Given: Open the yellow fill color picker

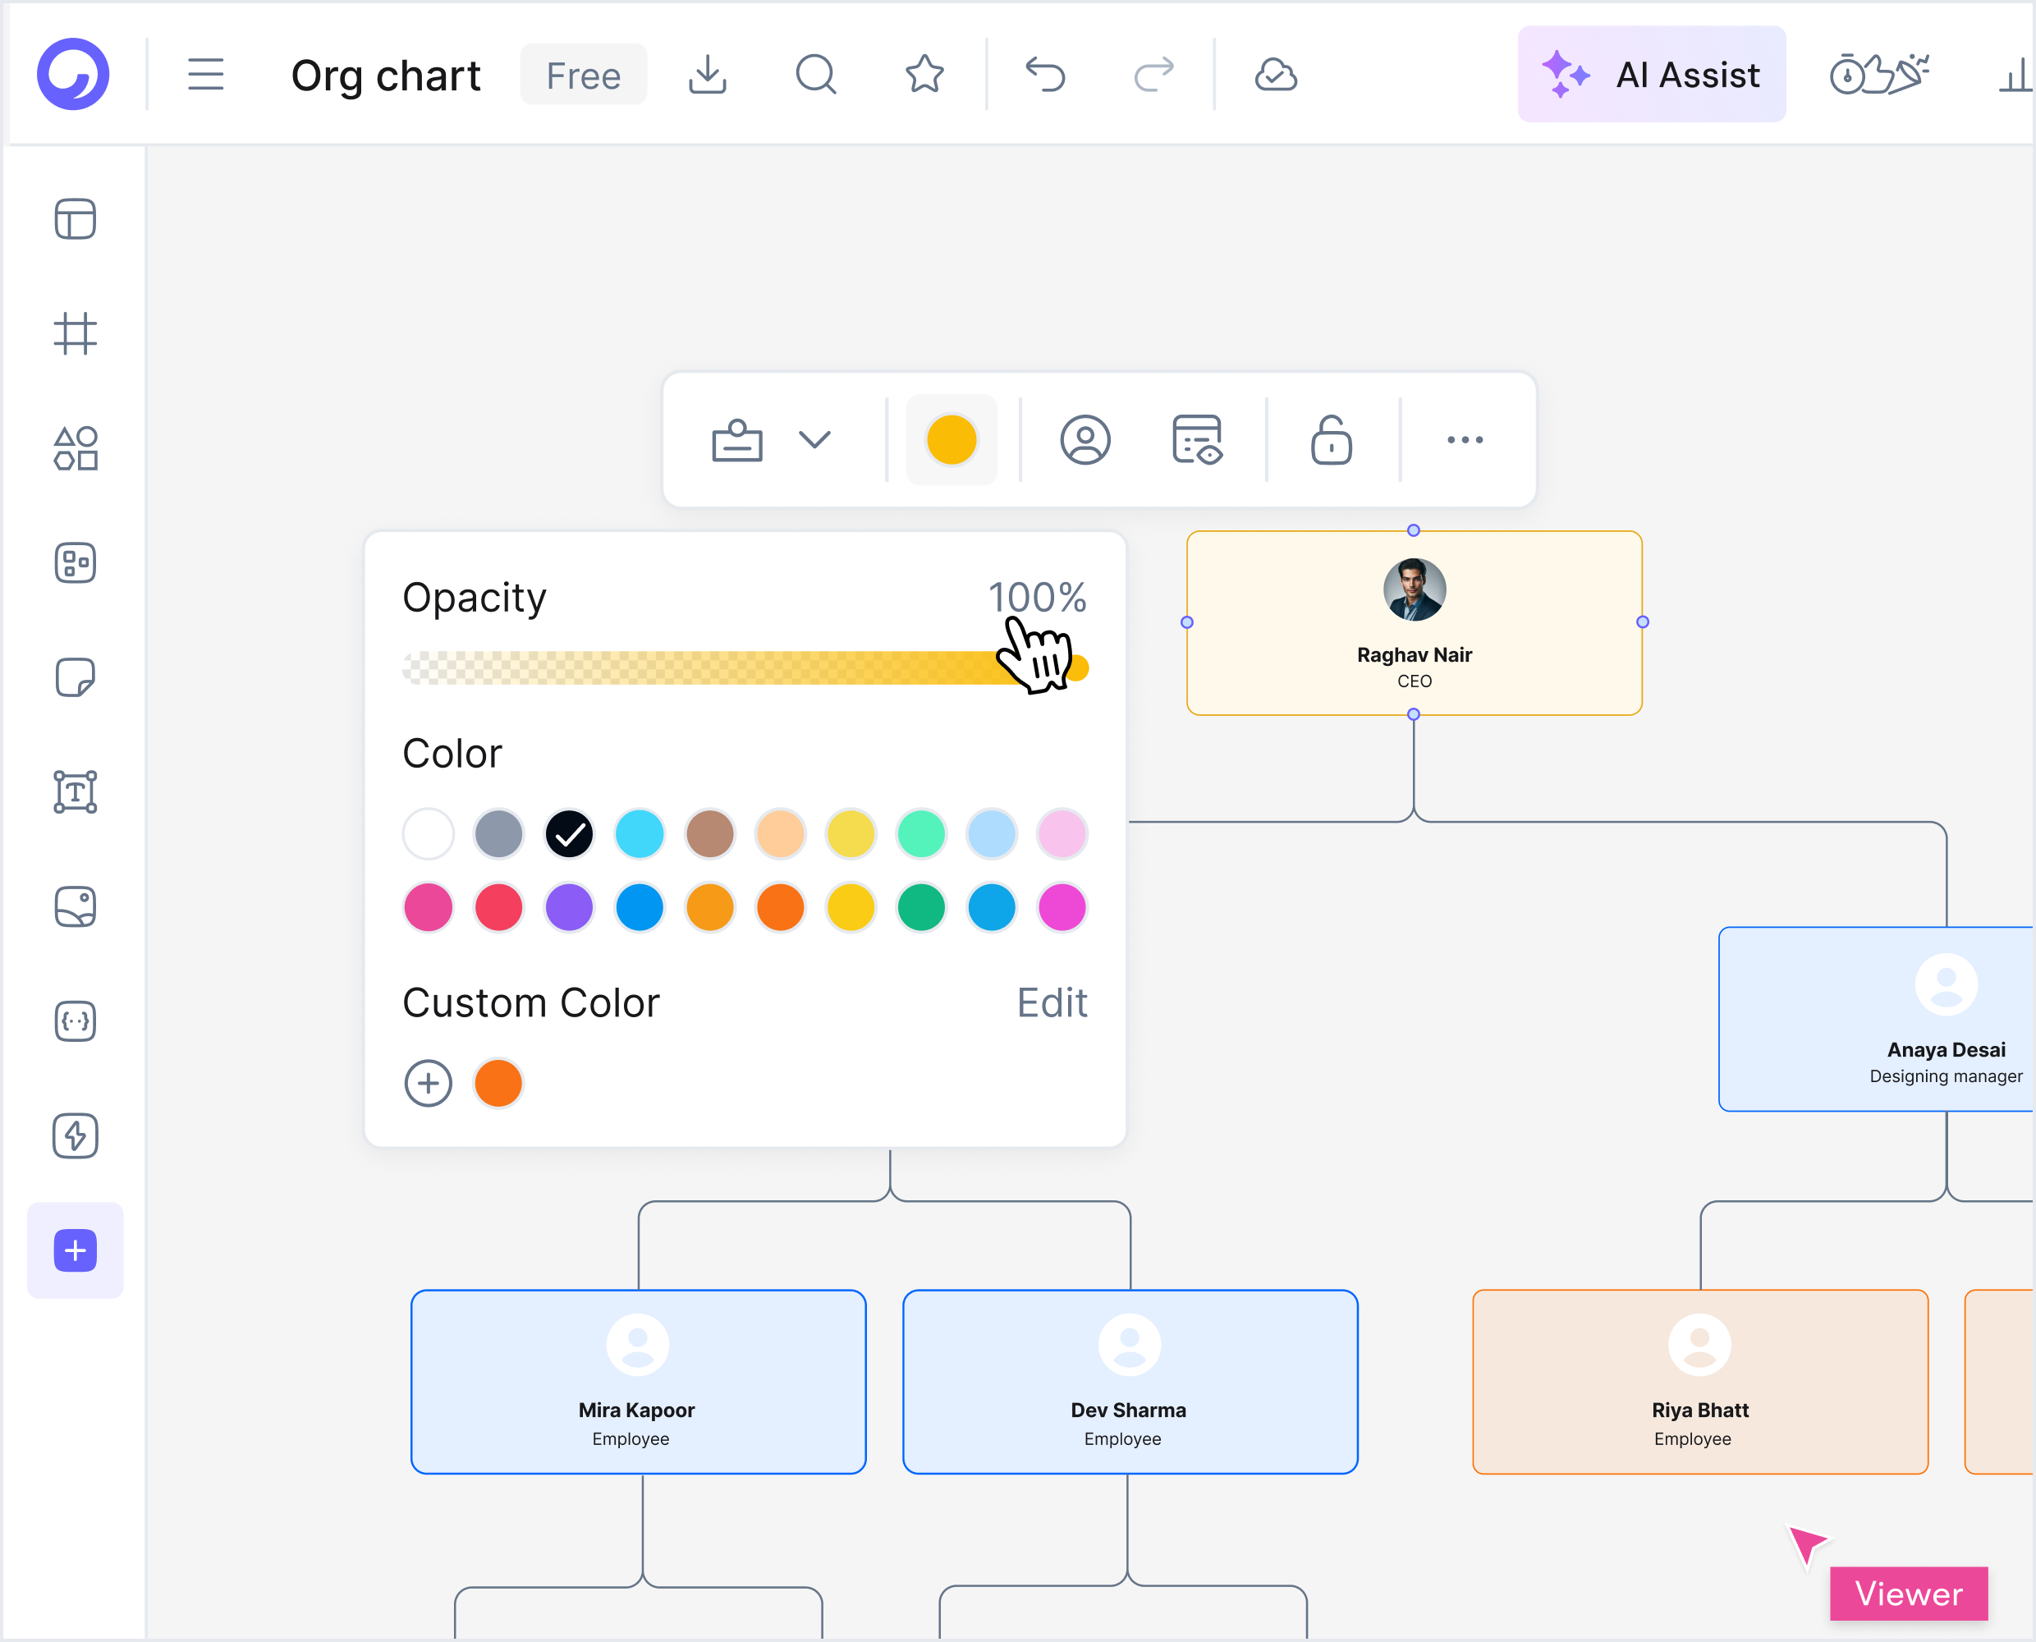Looking at the screenshot, I should pos(952,440).
